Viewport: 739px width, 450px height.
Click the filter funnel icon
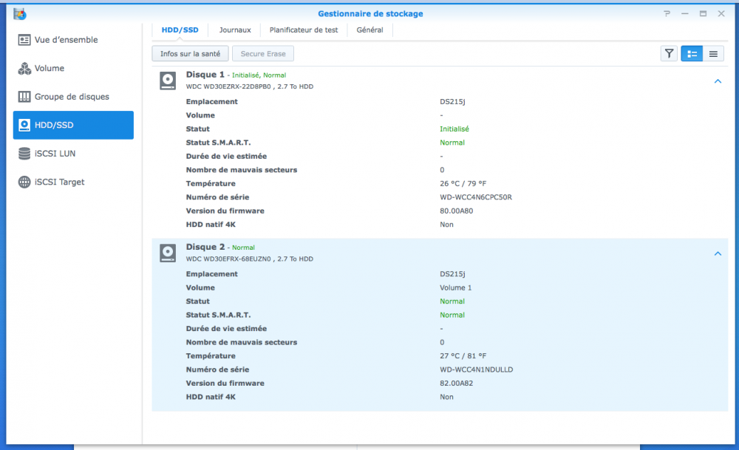pos(669,53)
